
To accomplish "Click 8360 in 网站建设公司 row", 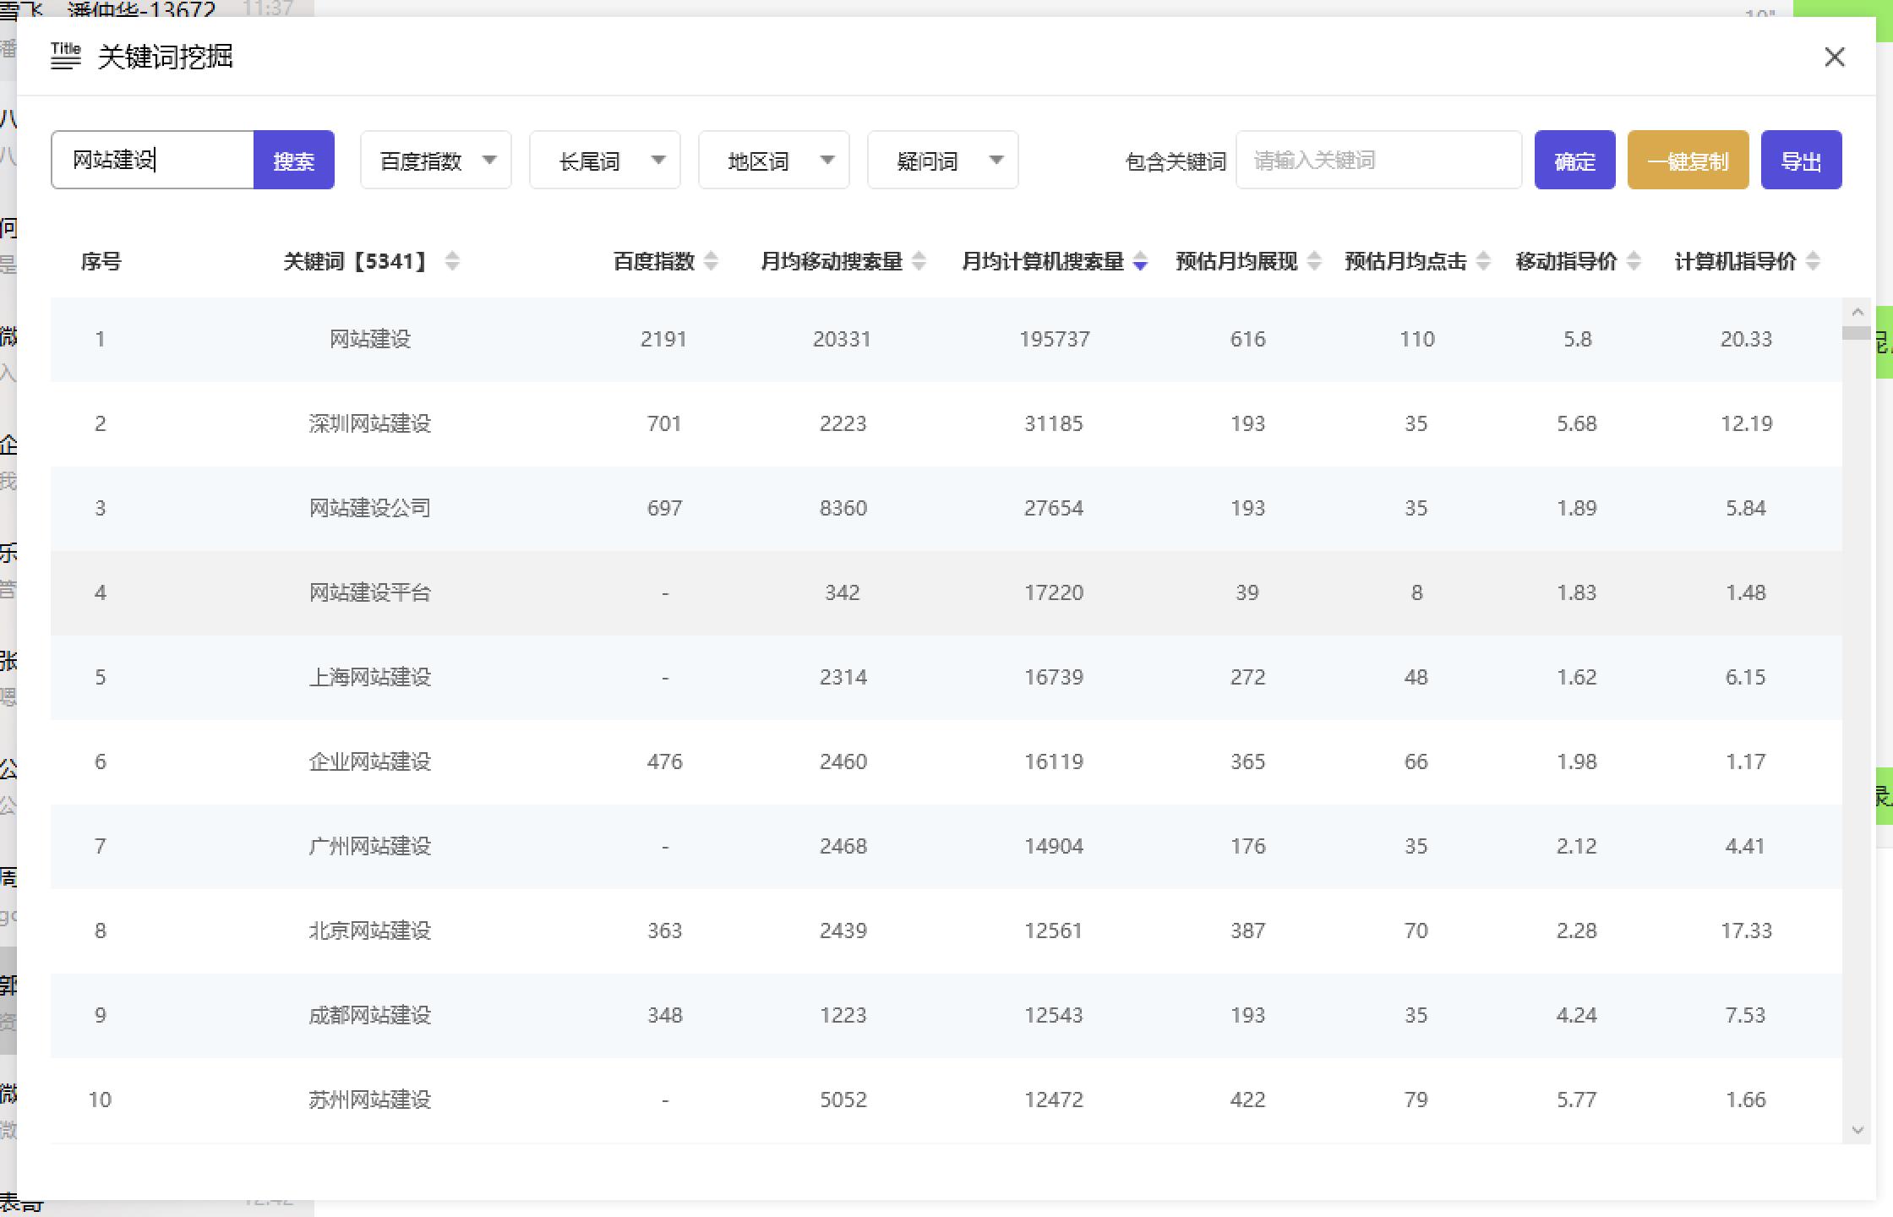I will [x=843, y=508].
